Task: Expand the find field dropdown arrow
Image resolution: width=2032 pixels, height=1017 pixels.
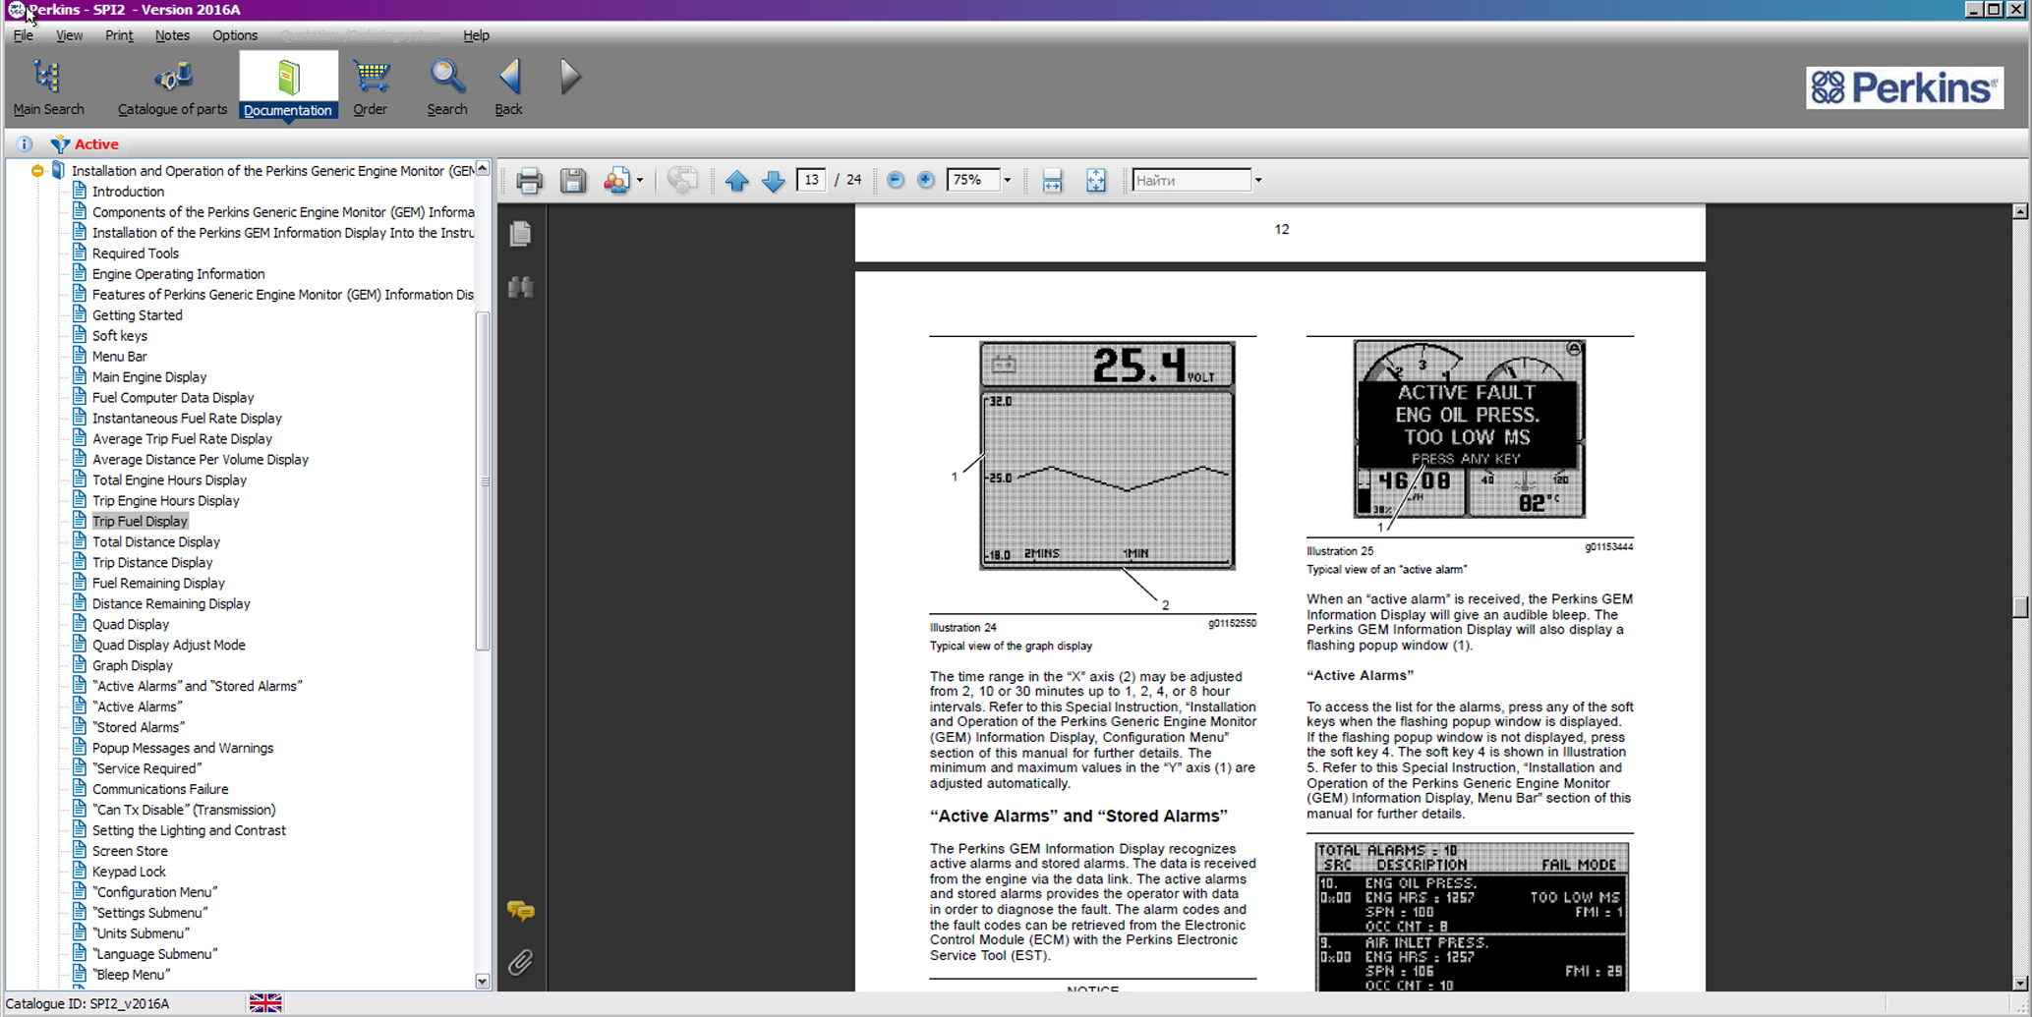Action: (1258, 181)
